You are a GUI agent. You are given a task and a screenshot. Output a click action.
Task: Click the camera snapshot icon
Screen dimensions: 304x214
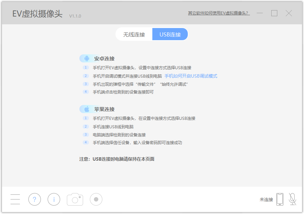coord(75,199)
